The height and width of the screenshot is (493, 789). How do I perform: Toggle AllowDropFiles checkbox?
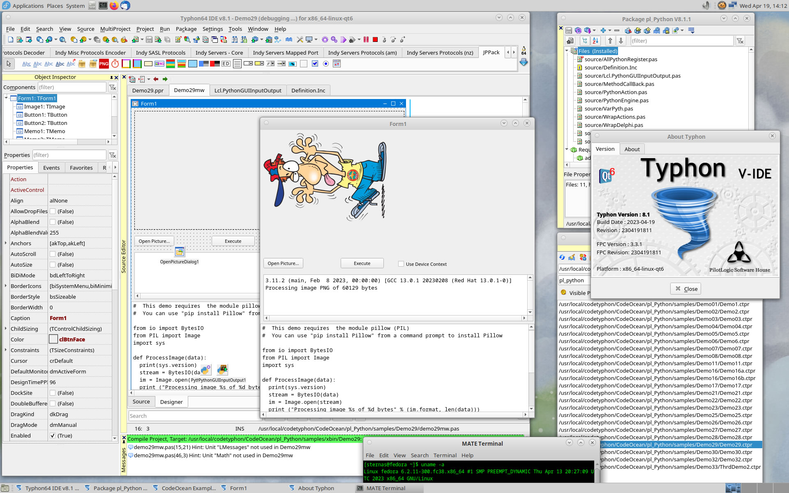point(53,211)
